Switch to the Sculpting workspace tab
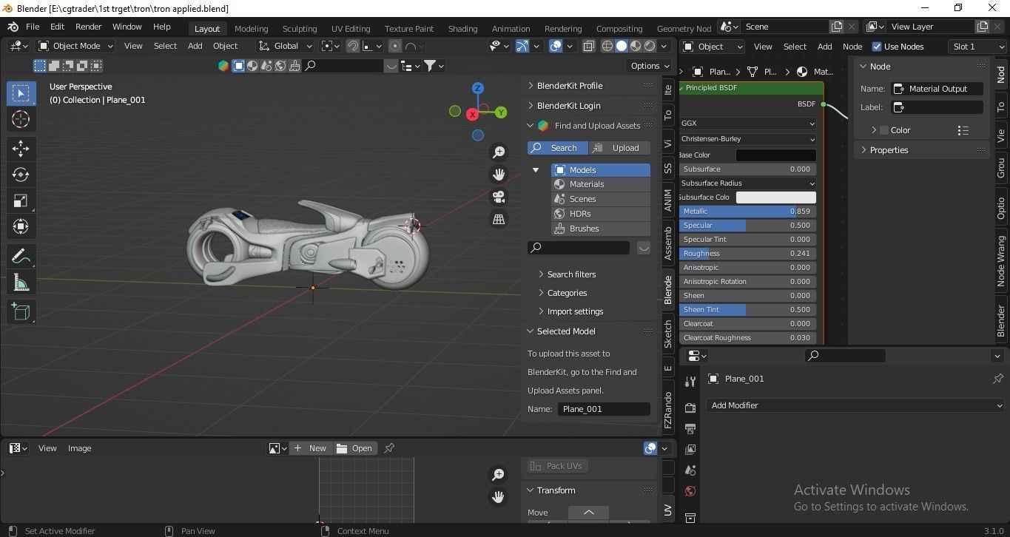The height and width of the screenshot is (537, 1010). click(x=300, y=29)
